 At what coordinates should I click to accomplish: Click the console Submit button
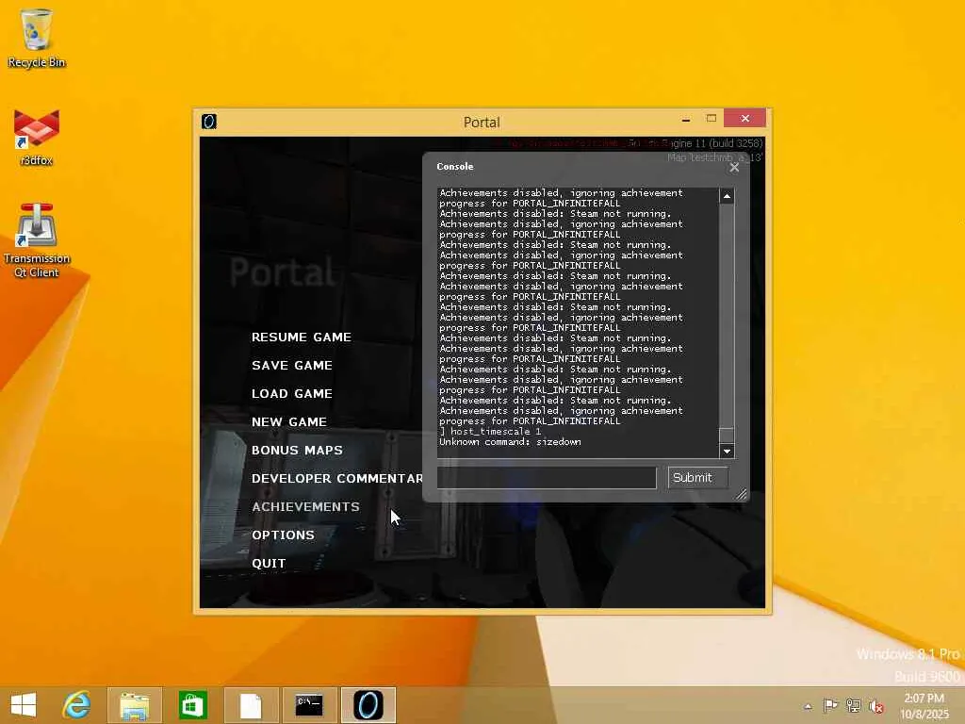click(x=698, y=478)
